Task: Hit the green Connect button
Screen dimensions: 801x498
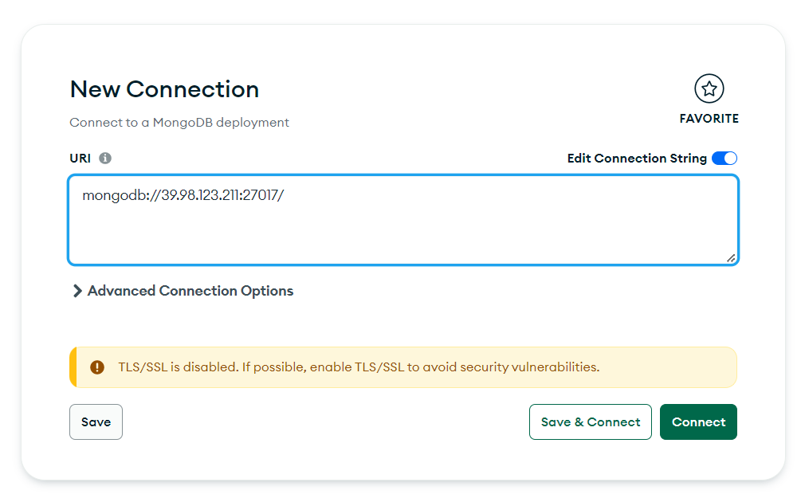Action: (698, 422)
